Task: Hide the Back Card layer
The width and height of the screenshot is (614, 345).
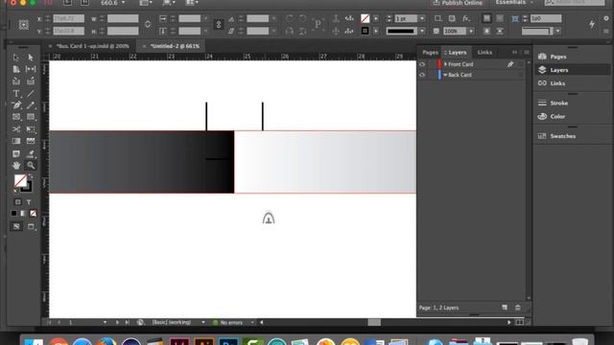Action: point(422,75)
